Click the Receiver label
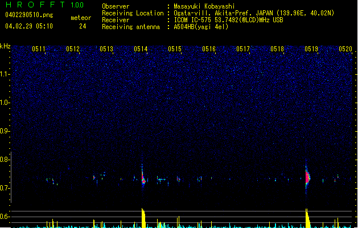 (x=116, y=20)
